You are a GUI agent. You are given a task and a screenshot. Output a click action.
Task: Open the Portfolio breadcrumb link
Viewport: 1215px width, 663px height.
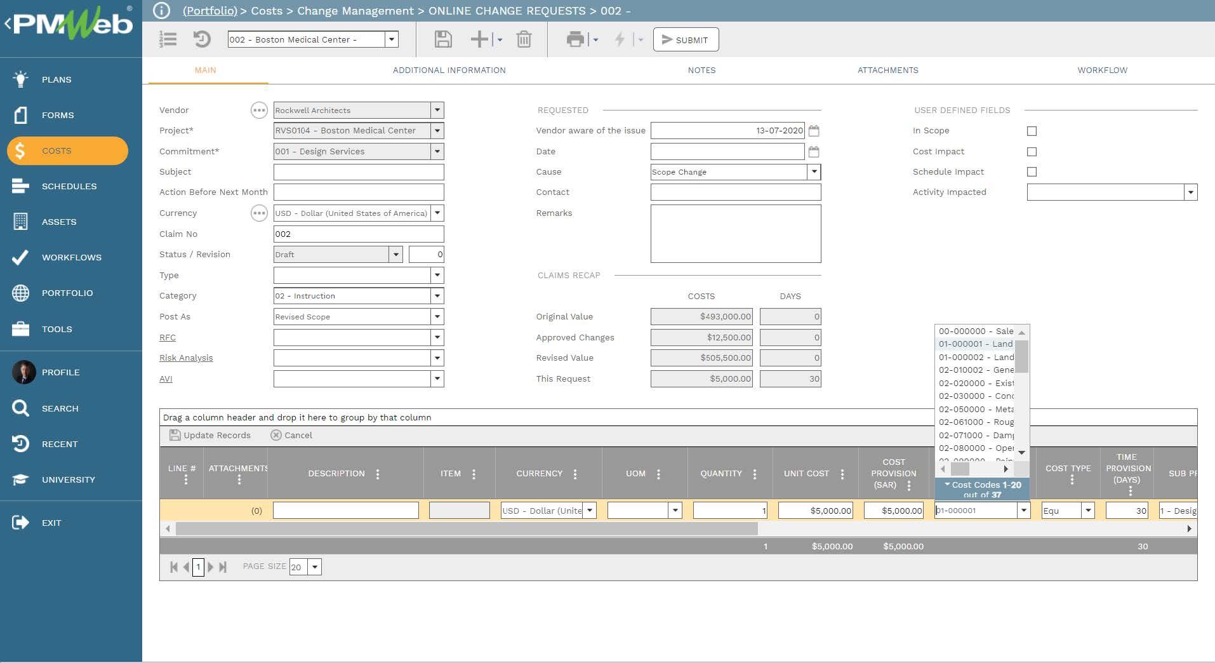pos(210,11)
